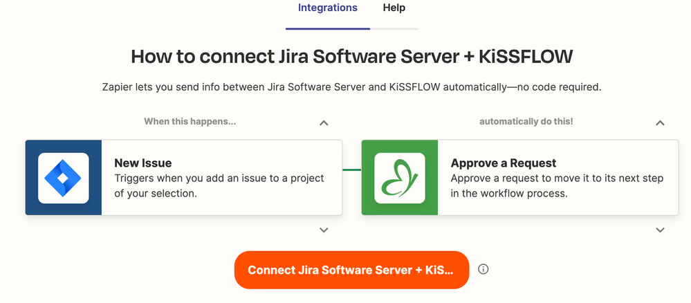The image size is (691, 303).
Task: Click 'automatically do this!' label
Action: (x=526, y=121)
